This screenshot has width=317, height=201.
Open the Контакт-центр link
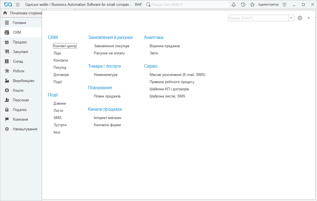tap(65, 46)
